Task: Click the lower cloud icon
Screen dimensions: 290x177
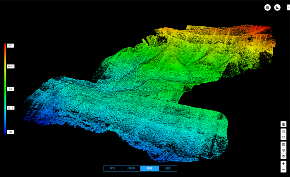Action: pos(283,137)
